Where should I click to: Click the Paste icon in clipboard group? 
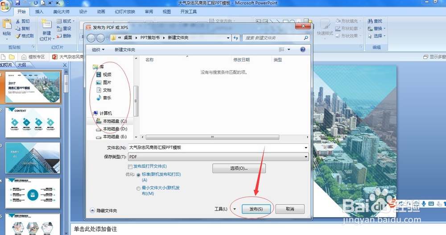coord(7,24)
